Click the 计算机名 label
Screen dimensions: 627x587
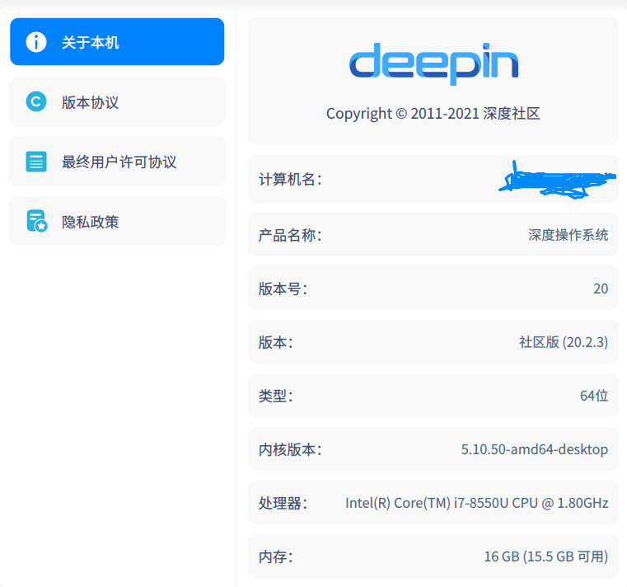pyautogui.click(x=290, y=179)
